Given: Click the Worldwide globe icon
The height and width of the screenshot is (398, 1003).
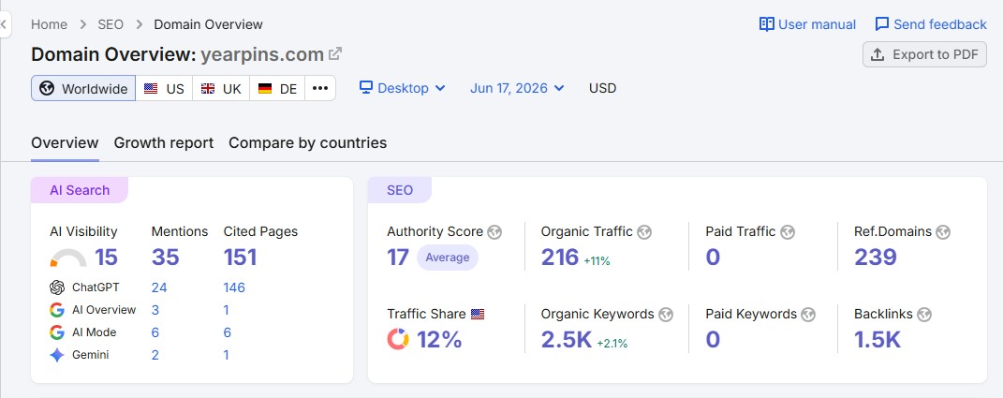Looking at the screenshot, I should pyautogui.click(x=47, y=88).
